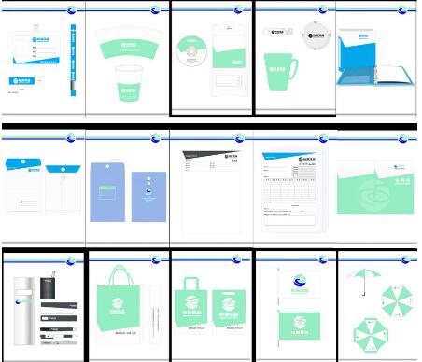Select the vertical blue lanyard strap
Screen dimensions: 422x362
73,60
